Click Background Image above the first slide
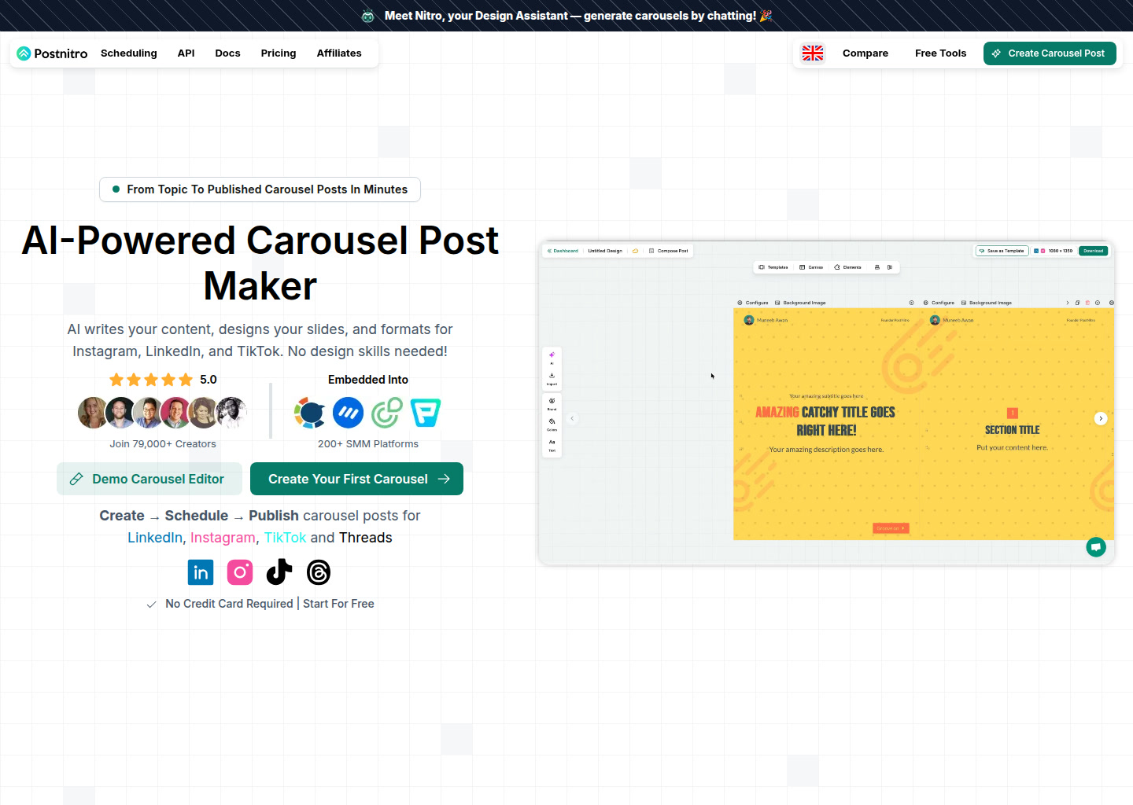Screen dimensions: 1133x805 click(x=800, y=303)
